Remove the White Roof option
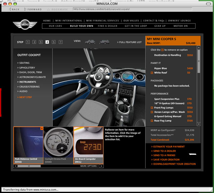Image resolution: width=214 pixels, height=193 pixels. pos(152,73)
